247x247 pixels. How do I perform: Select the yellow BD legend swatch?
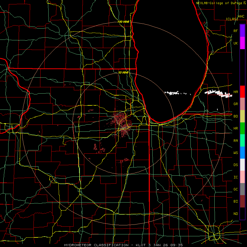[242, 116]
